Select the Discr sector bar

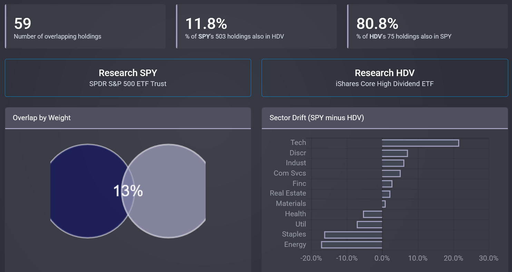tap(395, 153)
